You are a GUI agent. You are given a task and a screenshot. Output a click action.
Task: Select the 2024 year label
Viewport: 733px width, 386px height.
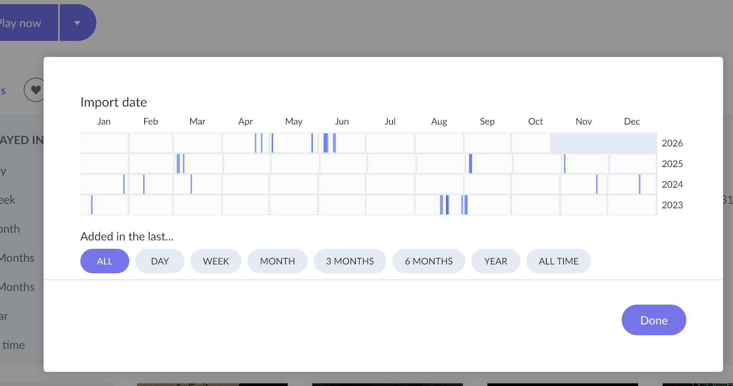[x=672, y=185]
